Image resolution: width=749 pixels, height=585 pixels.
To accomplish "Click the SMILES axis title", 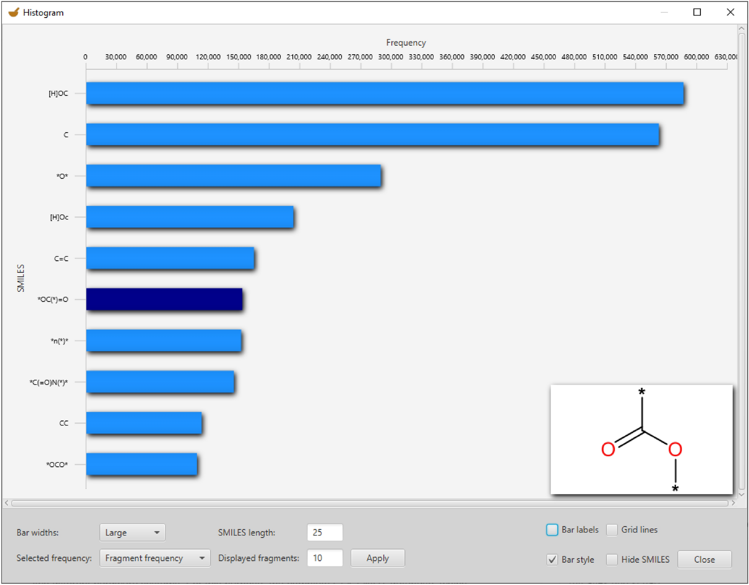I will tap(21, 278).
